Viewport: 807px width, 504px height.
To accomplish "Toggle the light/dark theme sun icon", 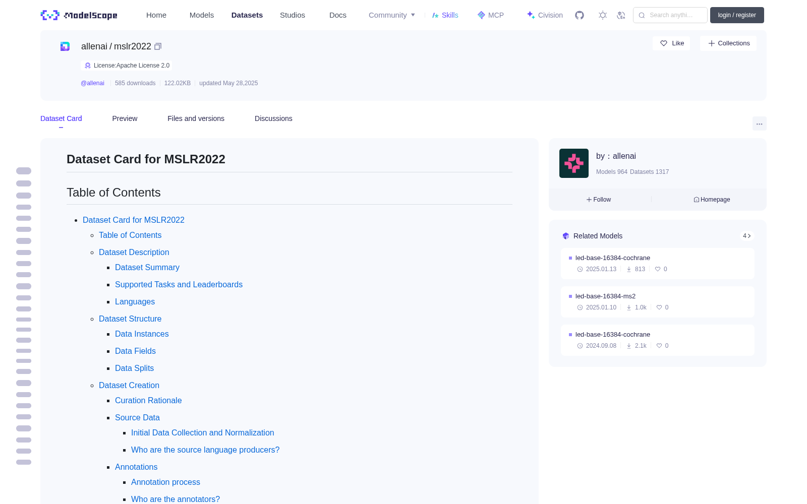I will 602,15.
